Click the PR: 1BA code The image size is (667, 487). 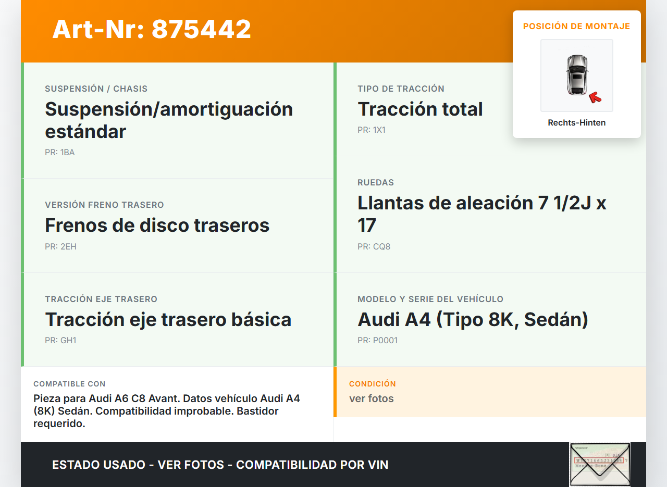60,153
